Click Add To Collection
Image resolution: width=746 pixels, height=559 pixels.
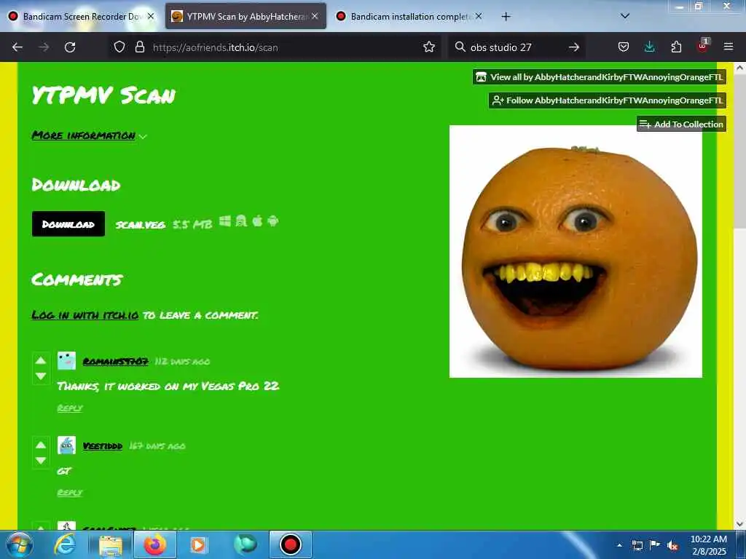click(681, 124)
